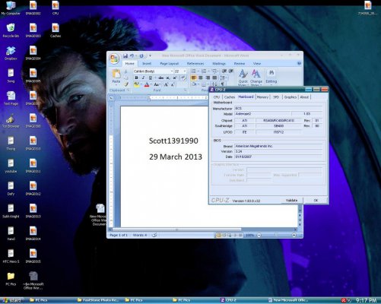Toggle Italic formatting in the Font group
The image size is (381, 304).
(143, 78)
